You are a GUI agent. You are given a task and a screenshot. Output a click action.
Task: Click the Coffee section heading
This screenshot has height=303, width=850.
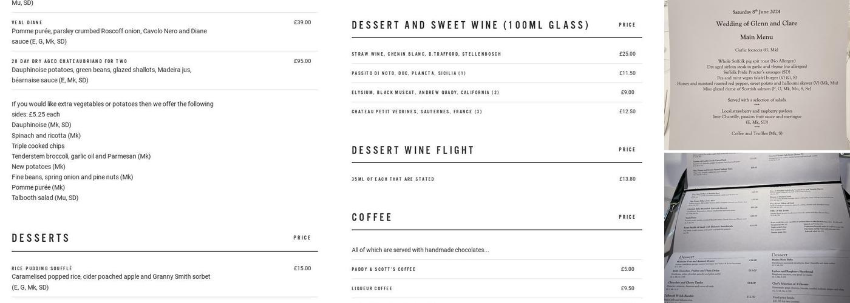(x=372, y=218)
